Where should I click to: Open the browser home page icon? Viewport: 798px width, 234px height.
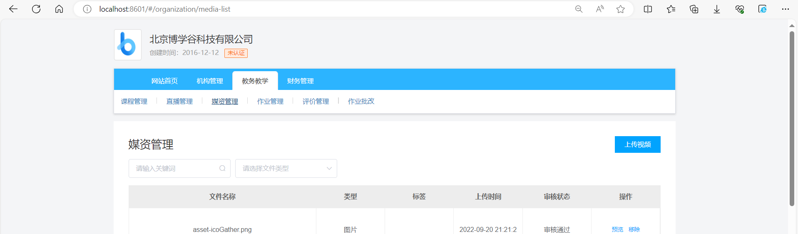pyautogui.click(x=59, y=9)
